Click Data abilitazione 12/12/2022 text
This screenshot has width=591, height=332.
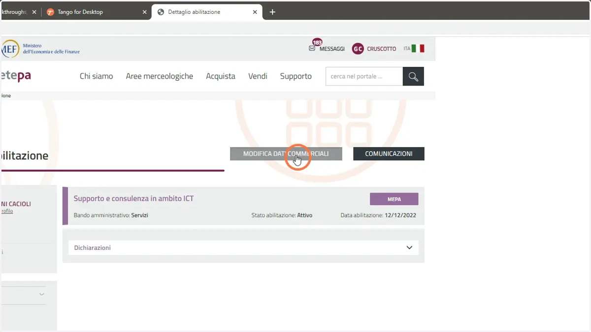(378, 215)
